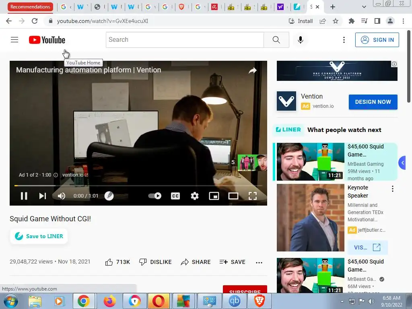Viewport: 412px width, 309px height.
Task: Click Install app button in address bar
Action: [301, 21]
